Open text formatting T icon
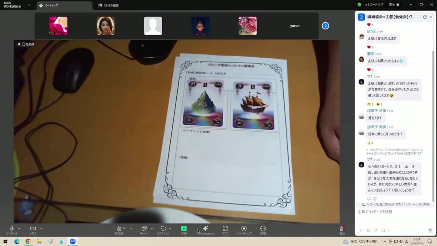 click(x=361, y=231)
